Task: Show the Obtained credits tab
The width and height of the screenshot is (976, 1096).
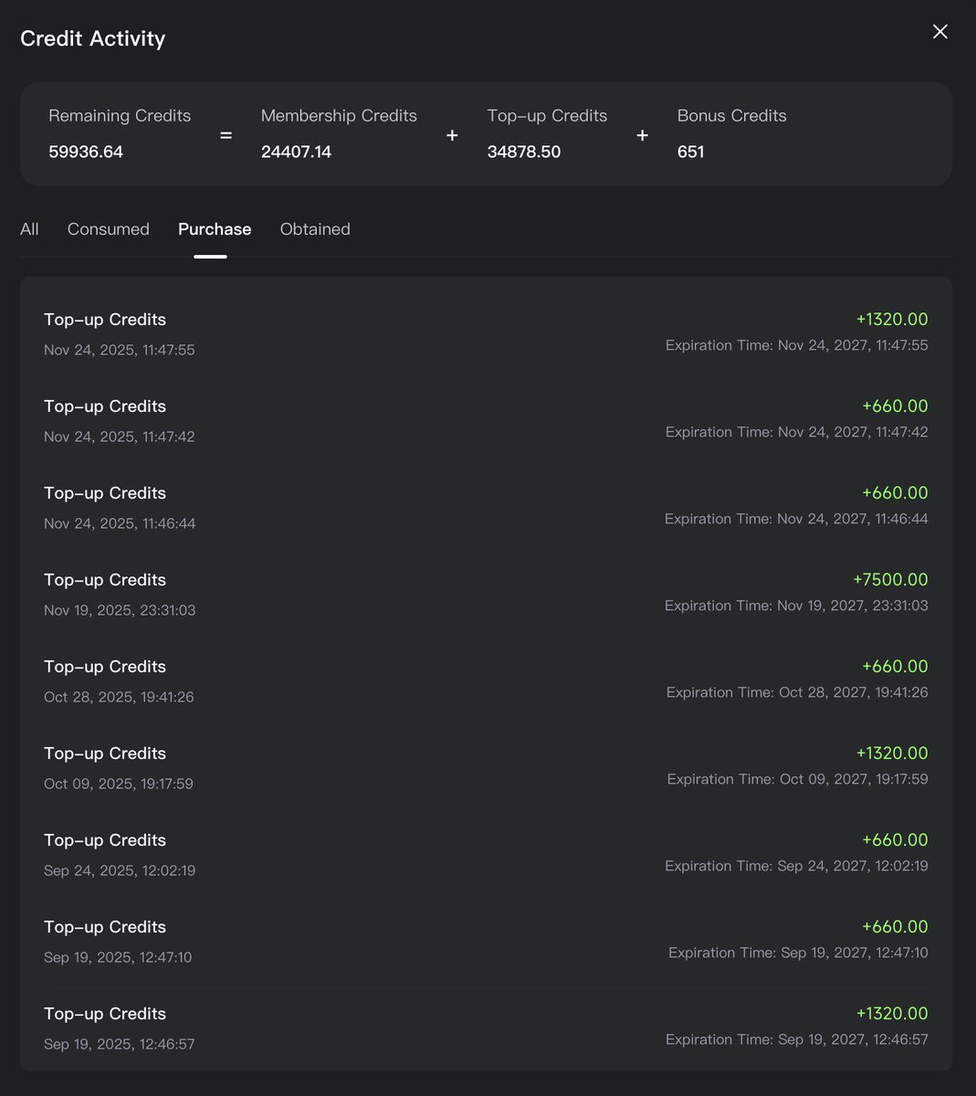Action: pyautogui.click(x=315, y=229)
